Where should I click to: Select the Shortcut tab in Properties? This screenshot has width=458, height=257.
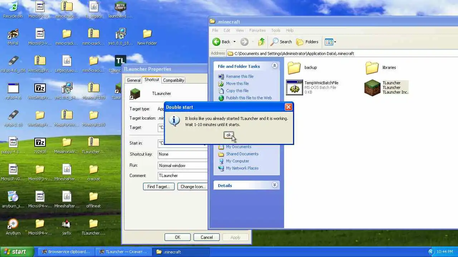tap(152, 80)
